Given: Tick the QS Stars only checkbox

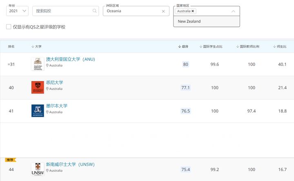Looking at the screenshot, I should (x=9, y=27).
